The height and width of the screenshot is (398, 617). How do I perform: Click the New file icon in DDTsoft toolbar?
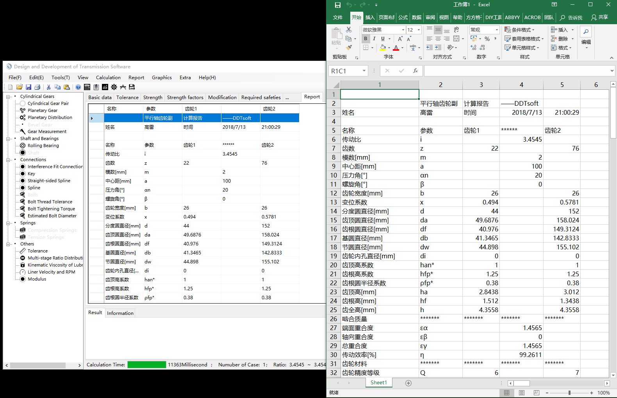(x=10, y=87)
